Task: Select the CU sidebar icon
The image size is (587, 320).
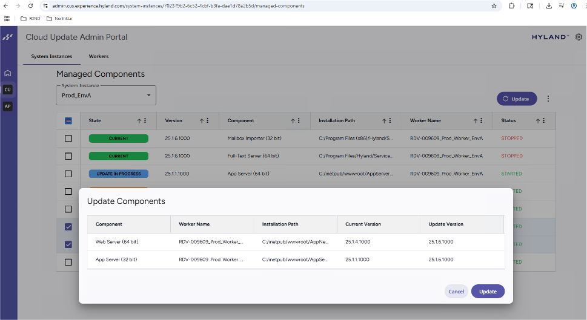Action: (7, 90)
